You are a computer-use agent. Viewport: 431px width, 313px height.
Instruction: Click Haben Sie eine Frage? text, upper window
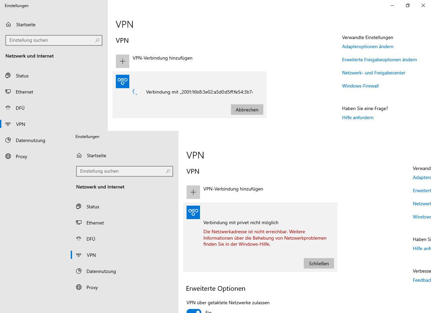point(365,108)
